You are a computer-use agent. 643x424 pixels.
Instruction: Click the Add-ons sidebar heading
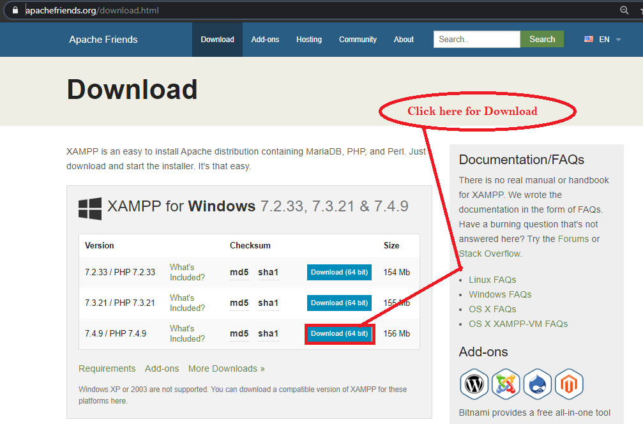point(483,352)
